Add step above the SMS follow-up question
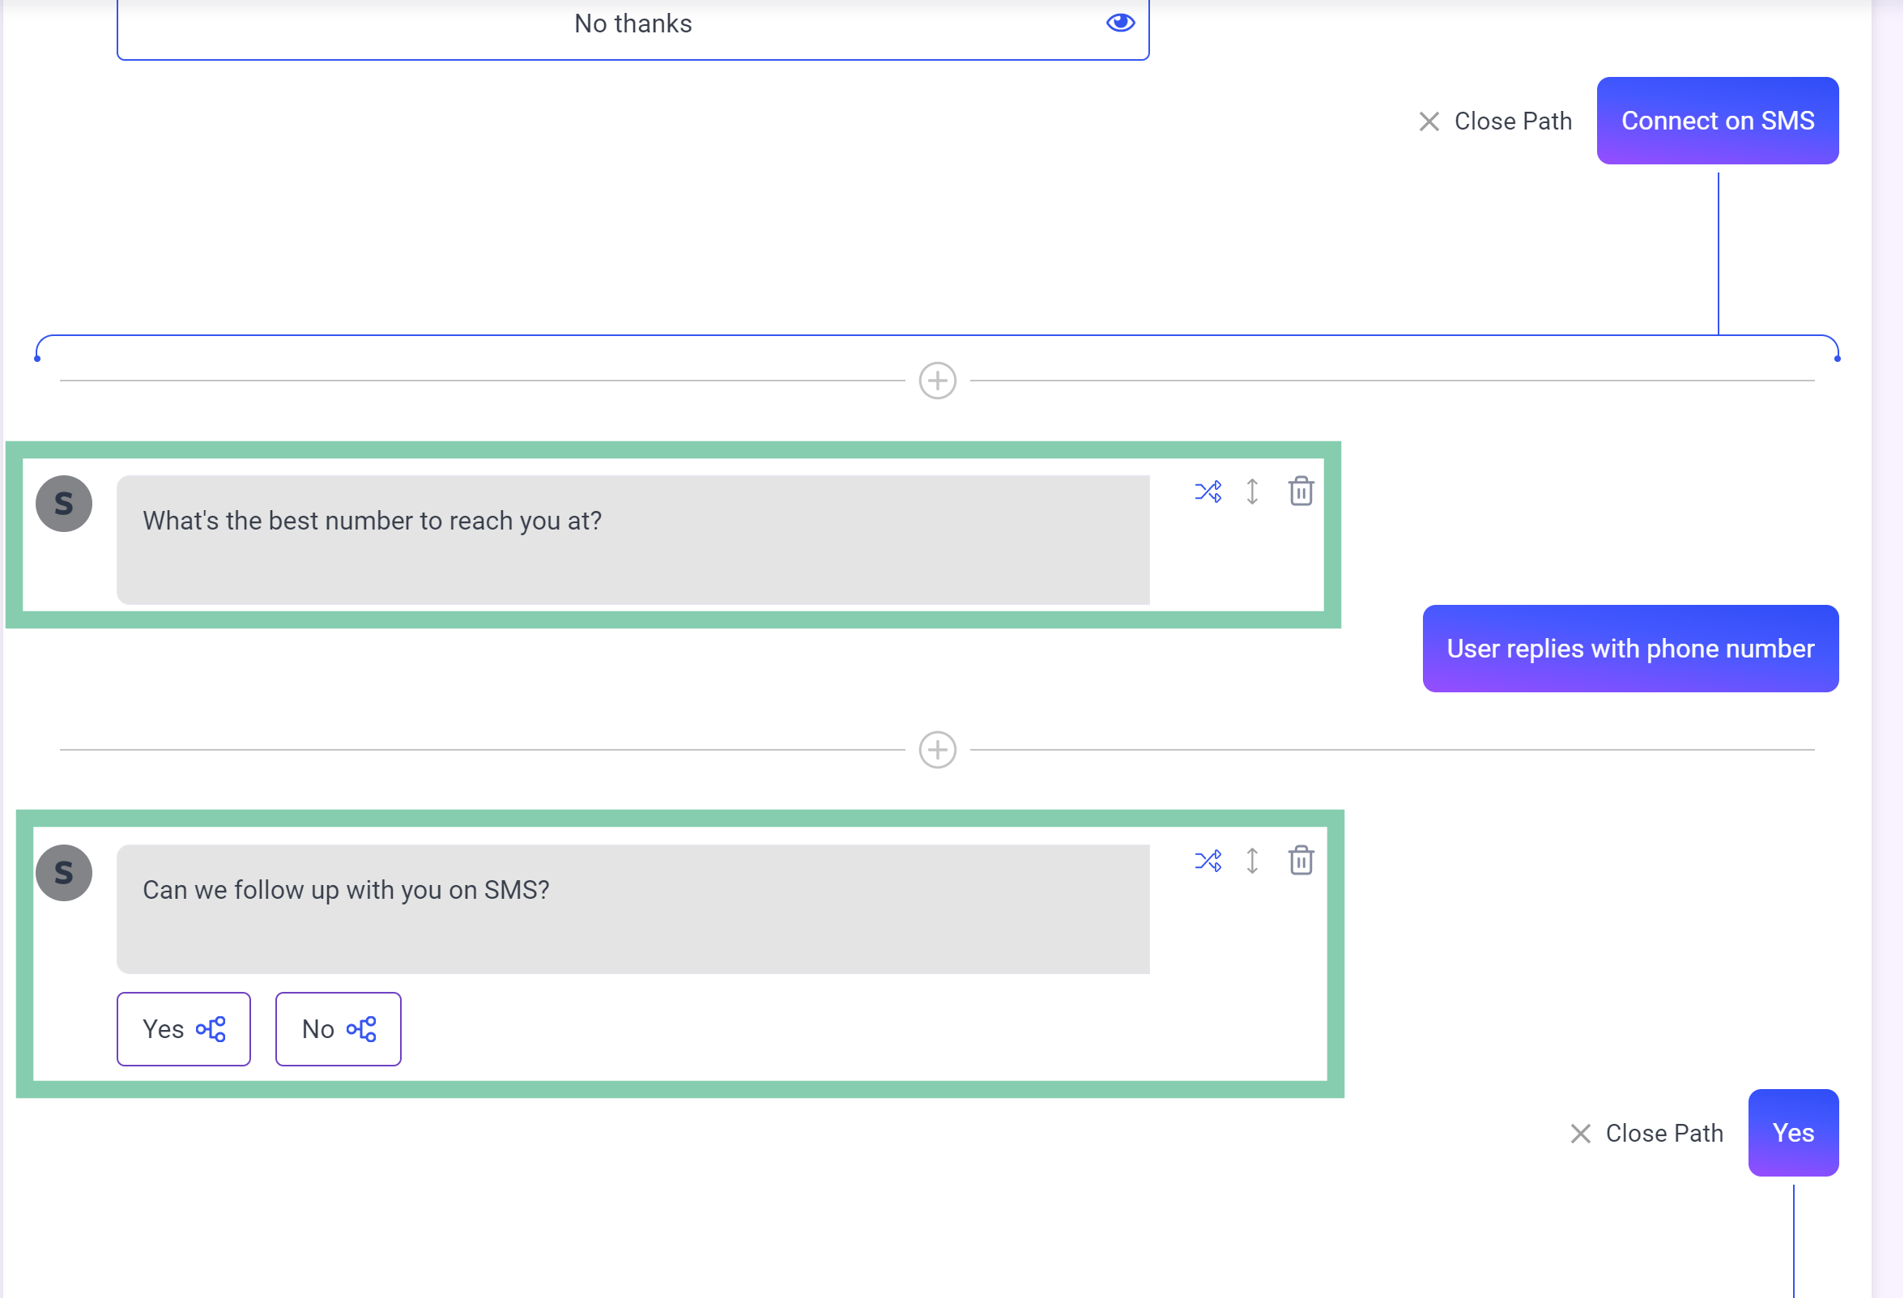The image size is (1904, 1298). (x=937, y=749)
